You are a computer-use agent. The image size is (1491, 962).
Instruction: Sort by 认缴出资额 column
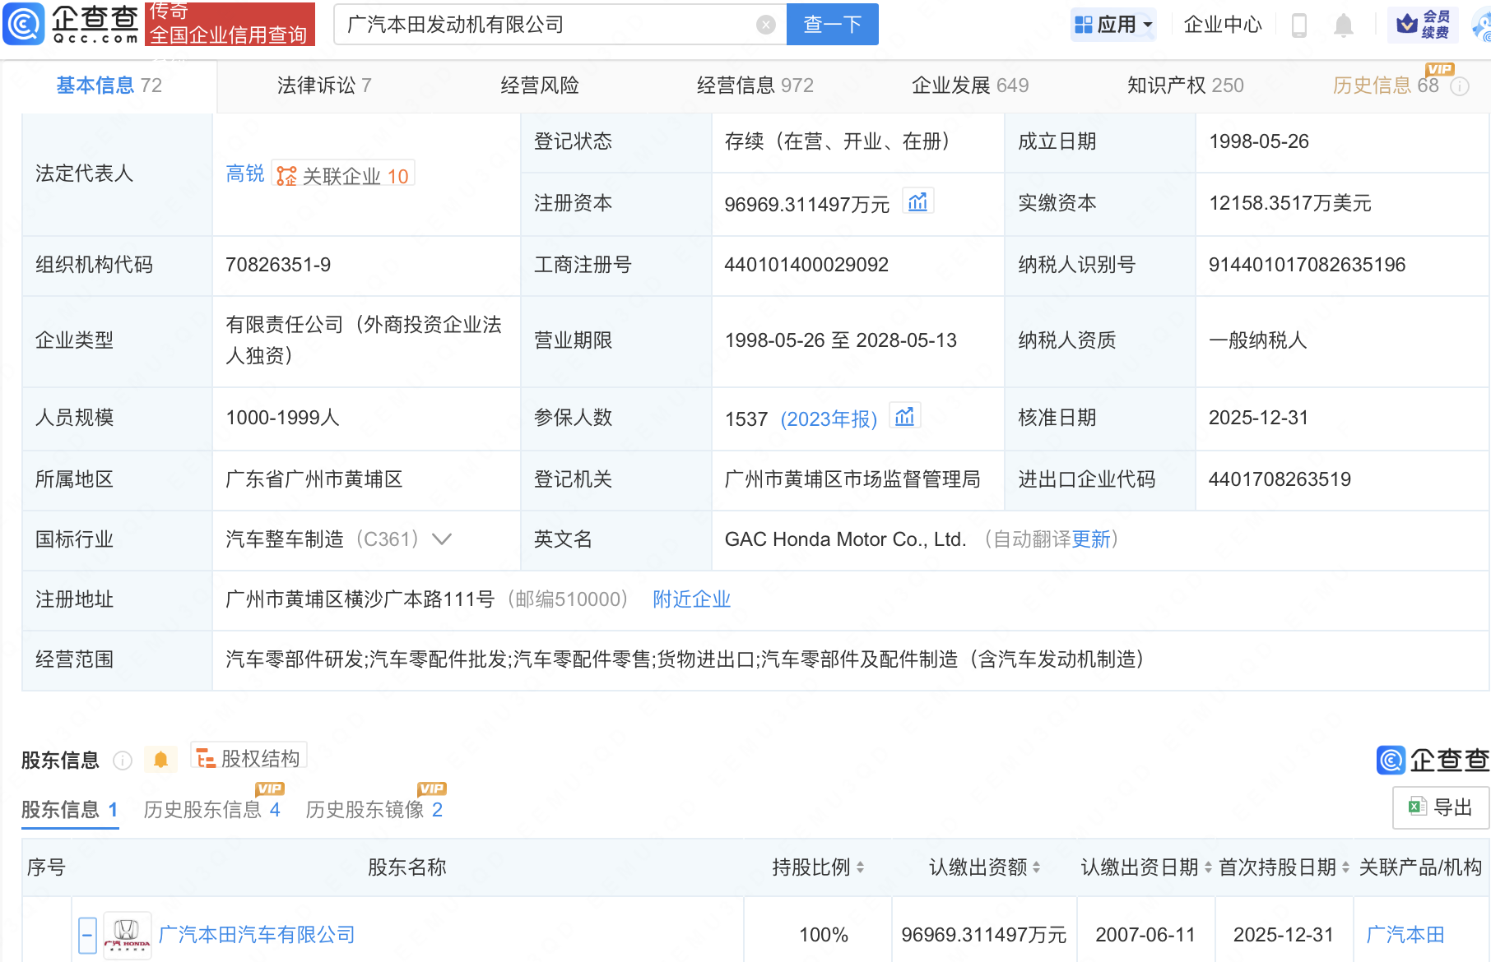coord(1036,867)
